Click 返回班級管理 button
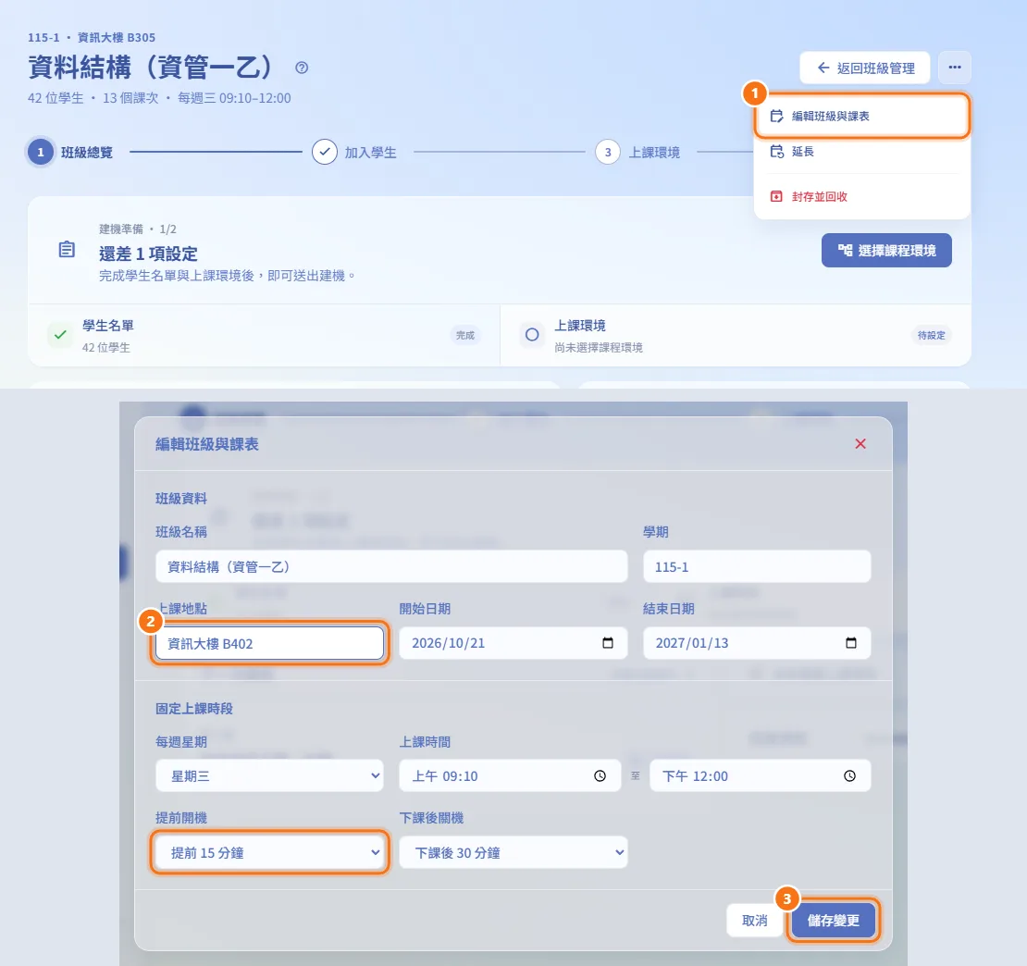 point(864,68)
